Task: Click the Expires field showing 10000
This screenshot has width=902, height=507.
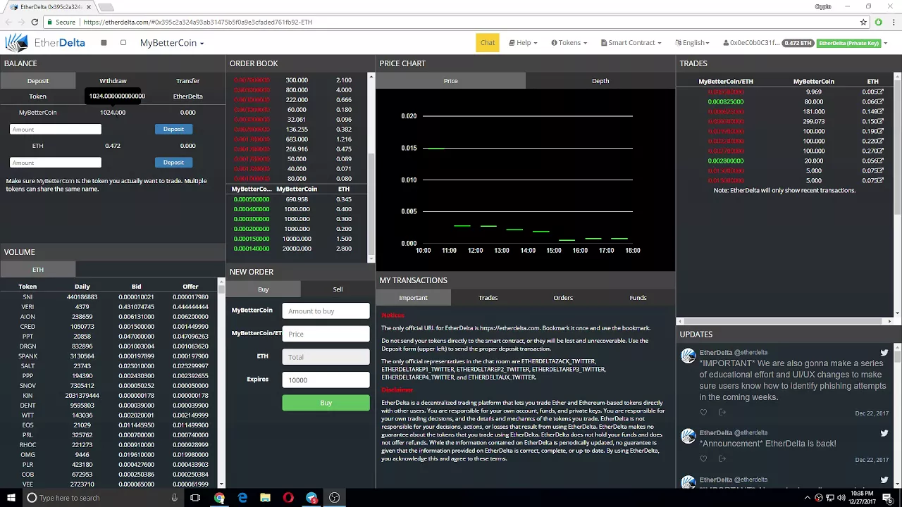Action: [326, 380]
